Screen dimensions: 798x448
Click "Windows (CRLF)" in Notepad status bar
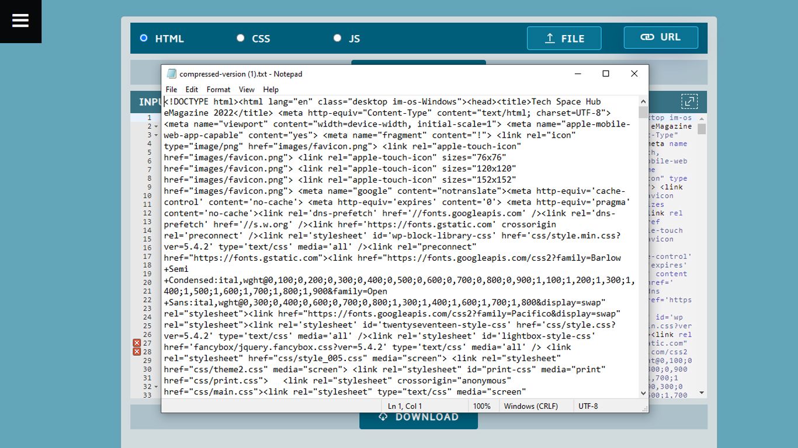pyautogui.click(x=531, y=406)
